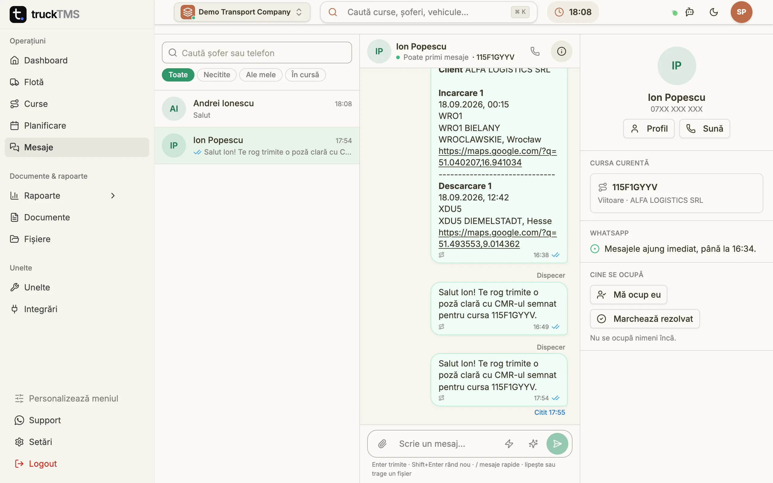Screen dimensions: 773x483
Task: Click route icon on the 16:38 message
Action: coord(441,255)
